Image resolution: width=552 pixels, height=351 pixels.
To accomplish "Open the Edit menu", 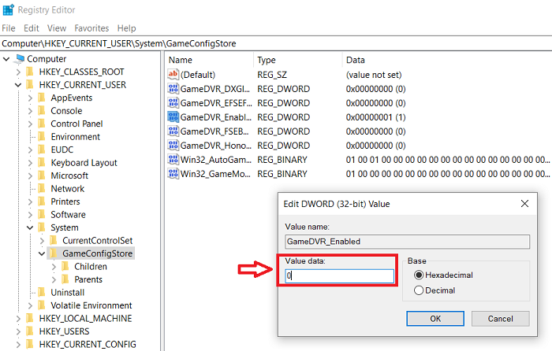I will (32, 28).
